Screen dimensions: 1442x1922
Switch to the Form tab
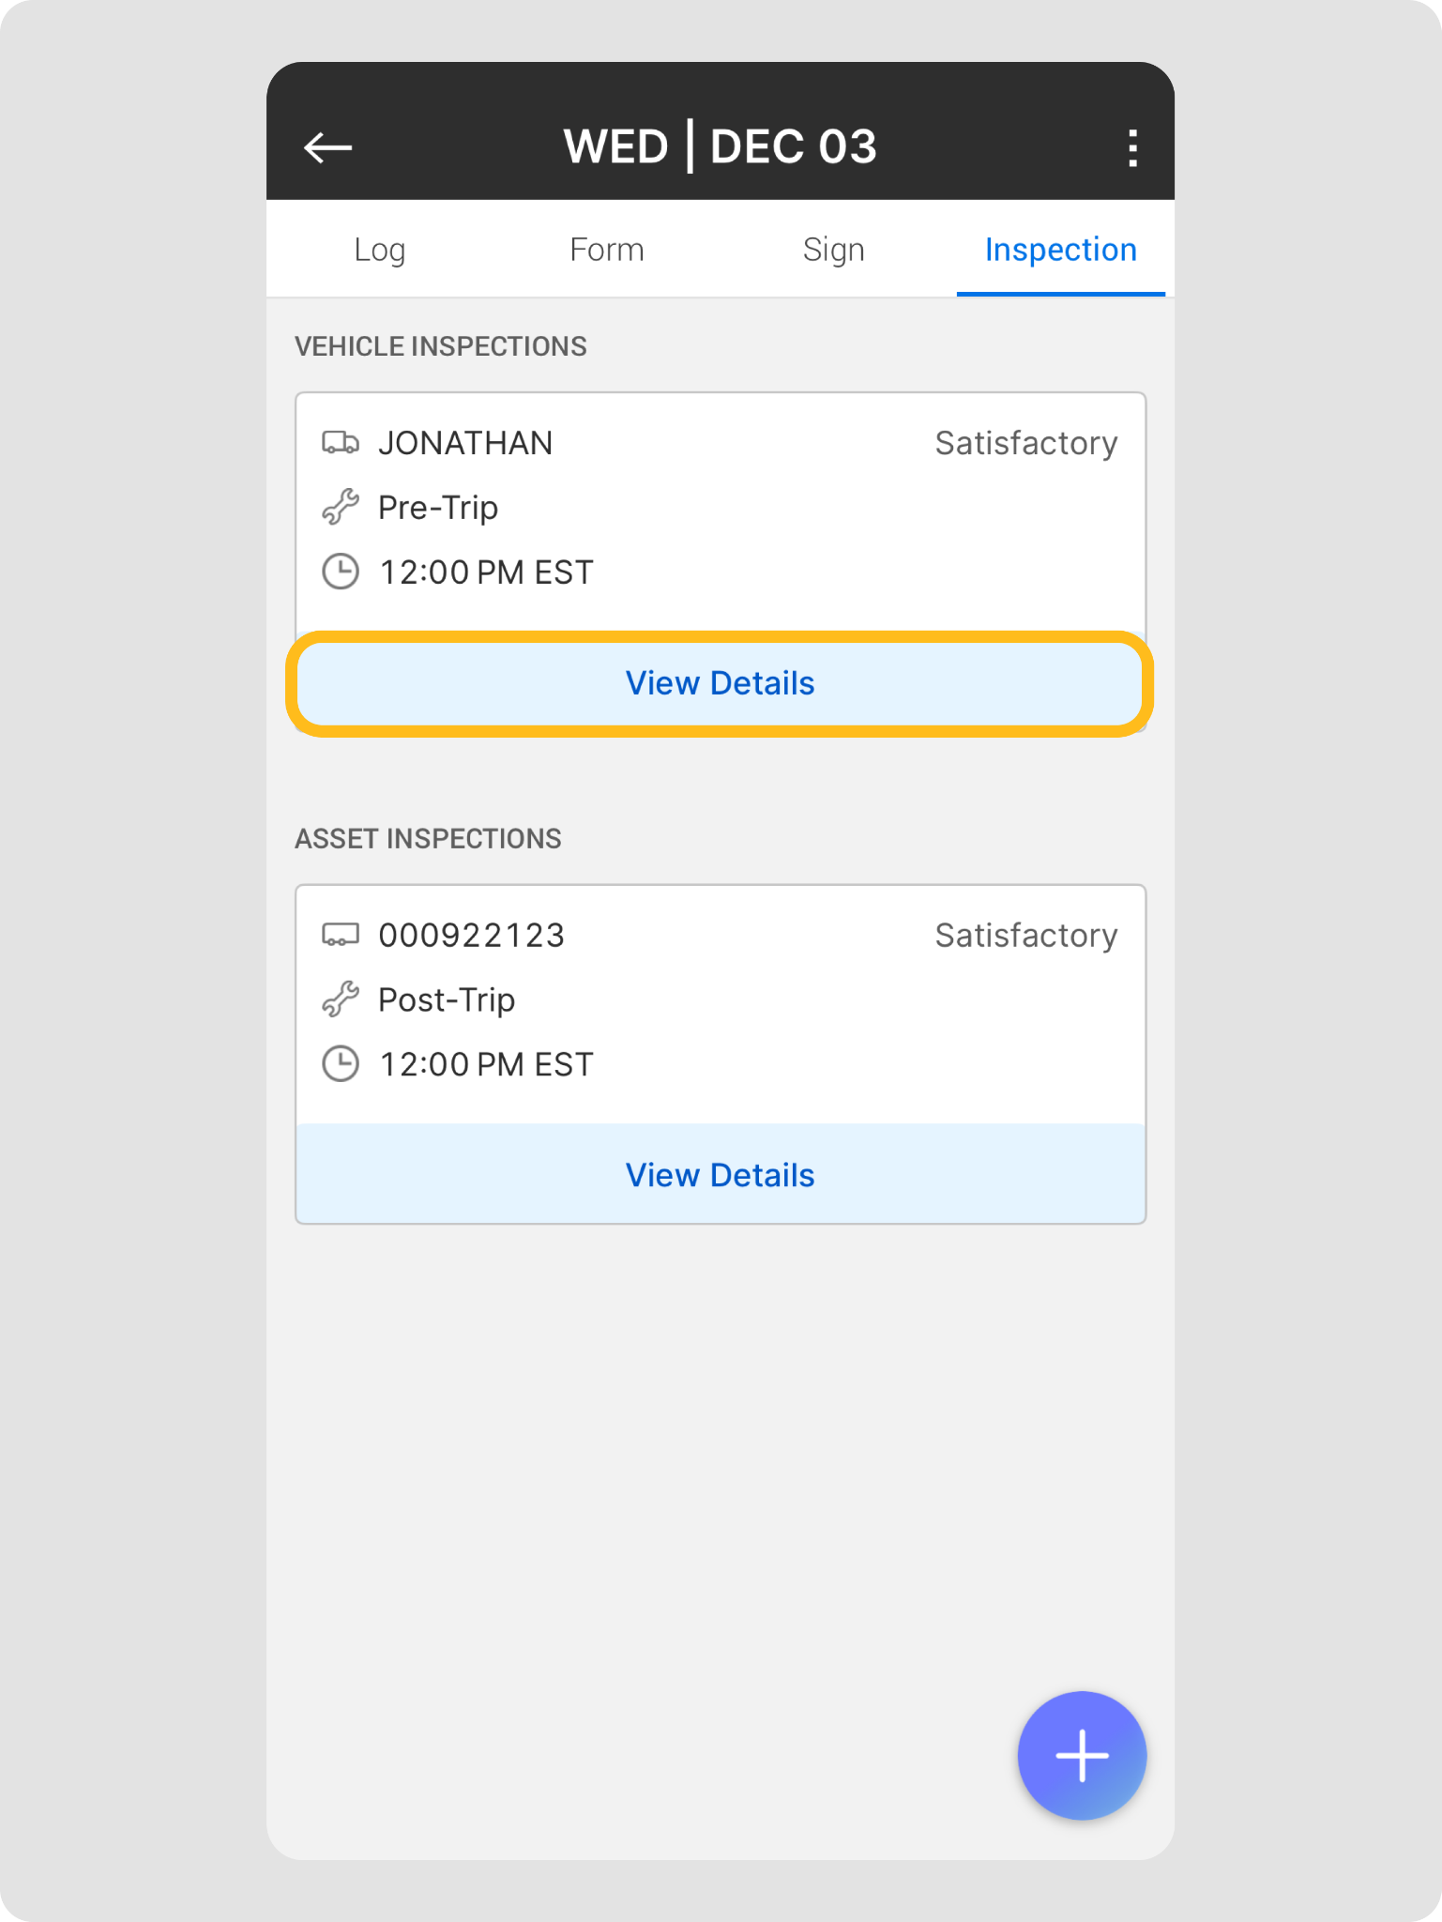[x=606, y=250]
